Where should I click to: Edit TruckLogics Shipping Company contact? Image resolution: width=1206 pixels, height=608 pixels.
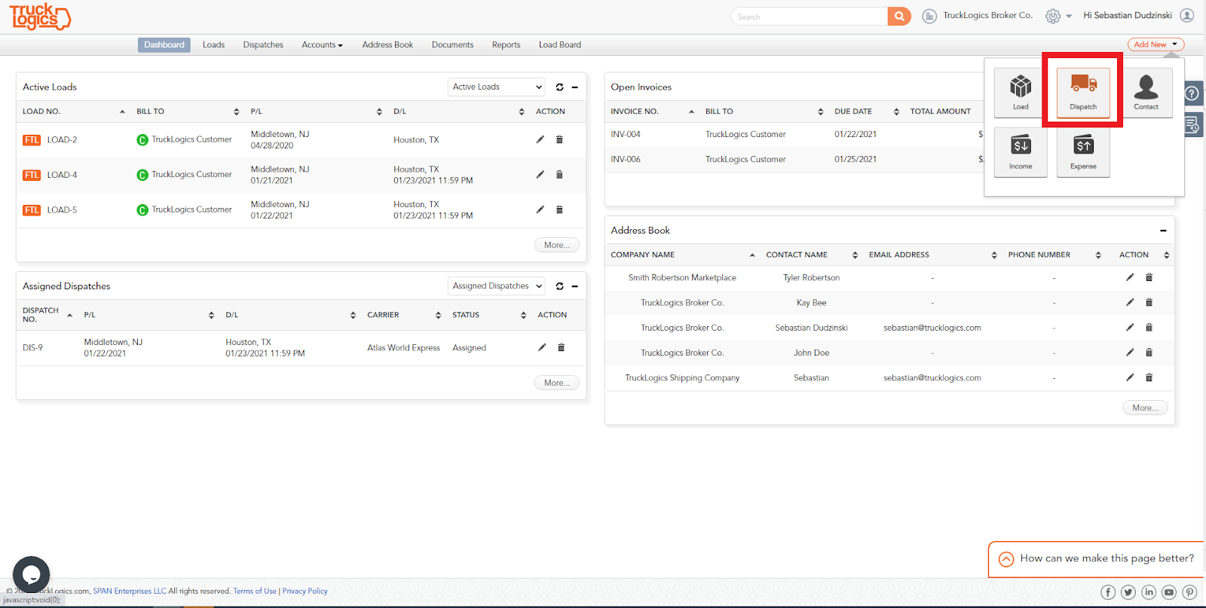pyautogui.click(x=1130, y=377)
